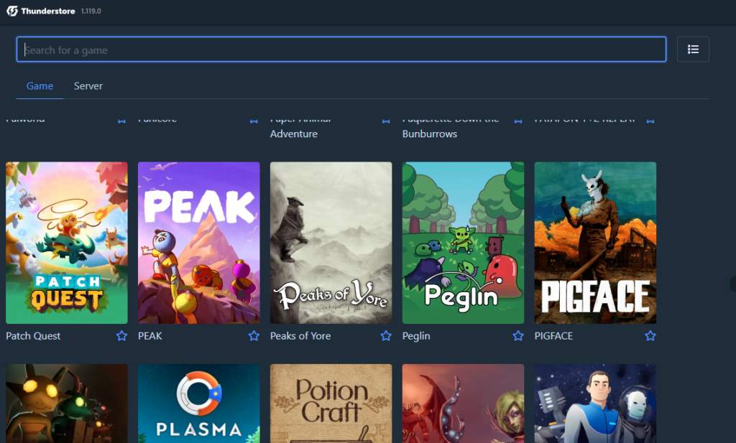This screenshot has height=443, width=736.
Task: Choose the Peaks of Yore cover image
Action: [331, 243]
